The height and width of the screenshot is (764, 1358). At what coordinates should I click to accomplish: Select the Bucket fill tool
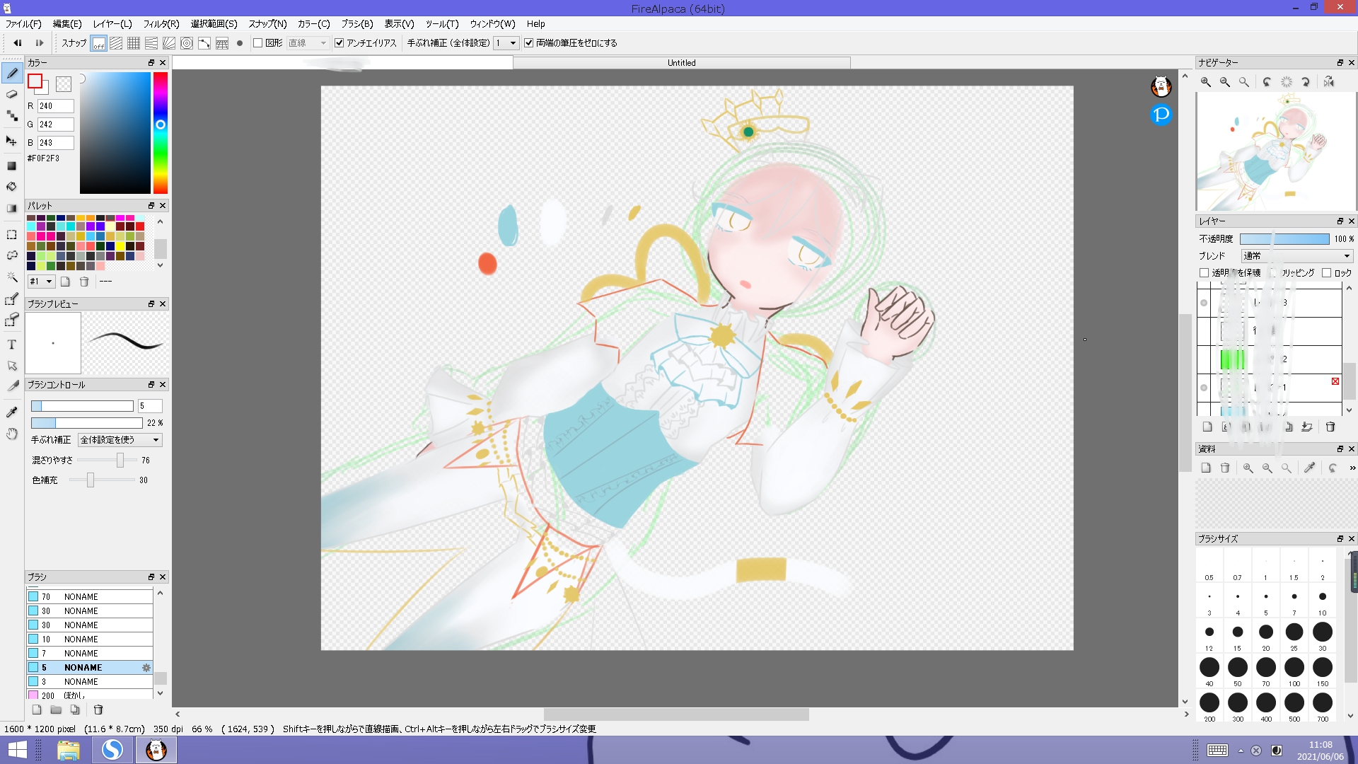click(x=12, y=187)
